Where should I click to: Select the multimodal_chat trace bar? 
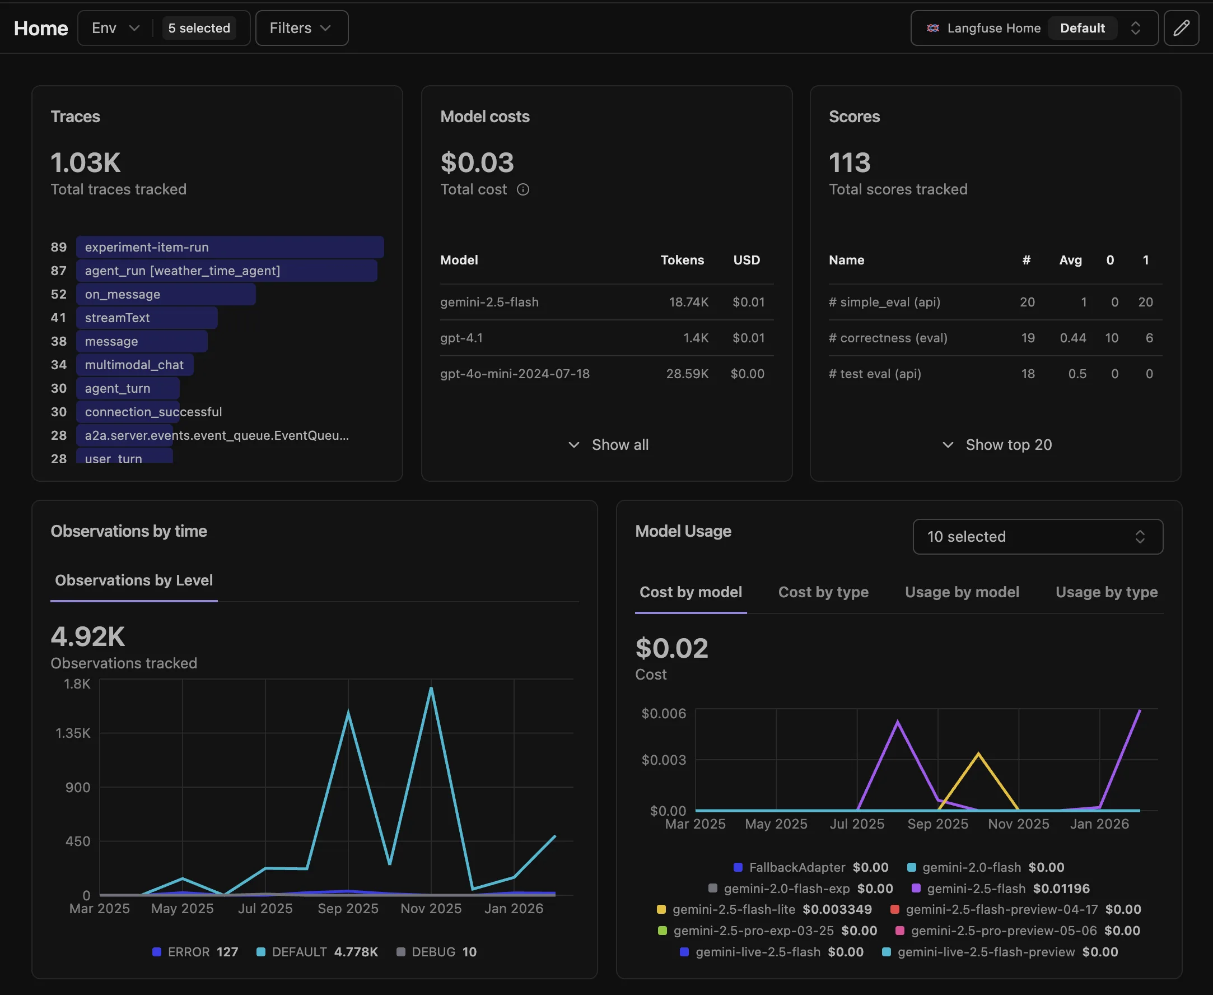point(134,365)
